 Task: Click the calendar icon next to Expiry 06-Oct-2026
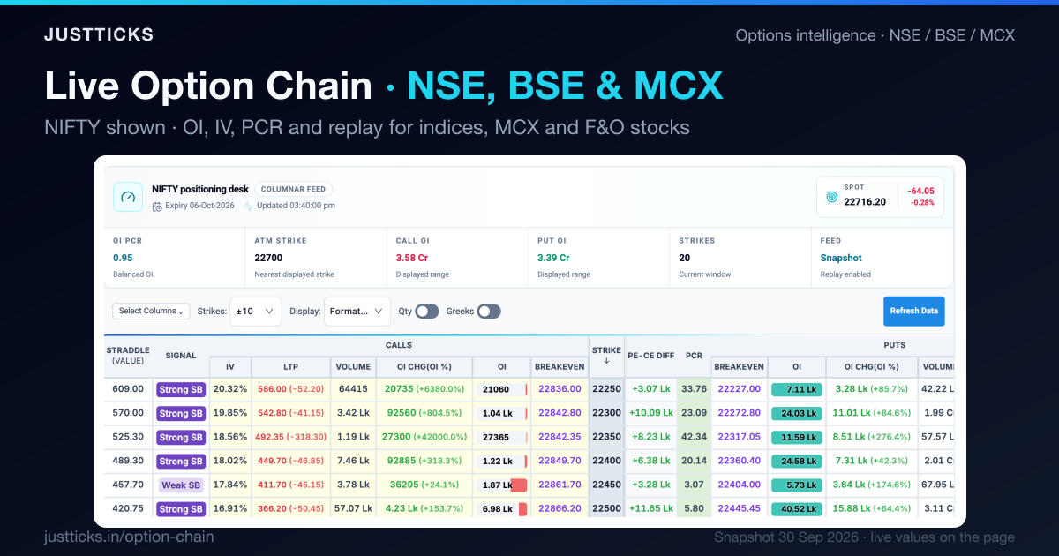[x=157, y=206]
